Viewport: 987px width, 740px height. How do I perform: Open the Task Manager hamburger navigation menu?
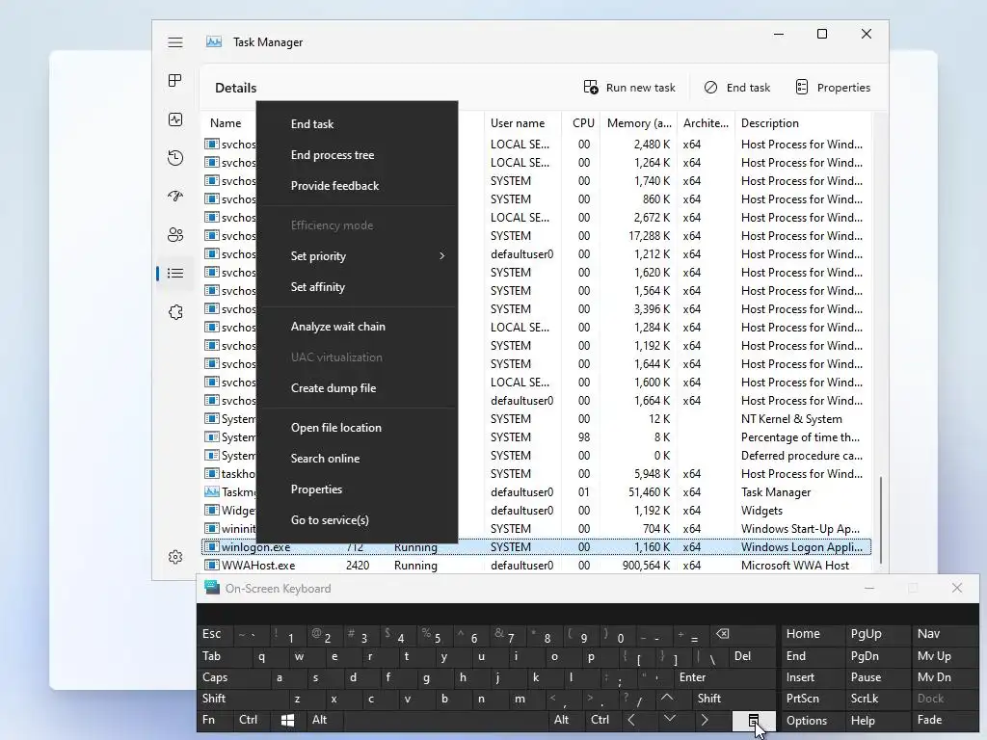[175, 42]
